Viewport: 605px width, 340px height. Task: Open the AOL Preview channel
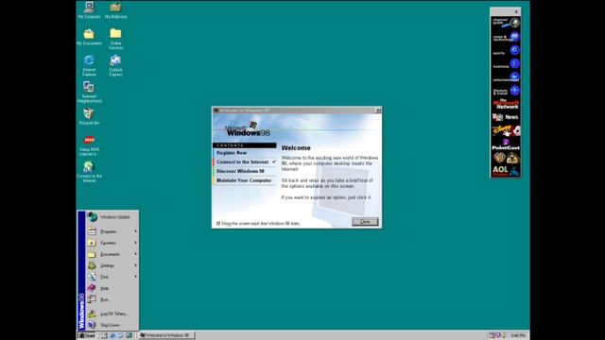pyautogui.click(x=506, y=171)
